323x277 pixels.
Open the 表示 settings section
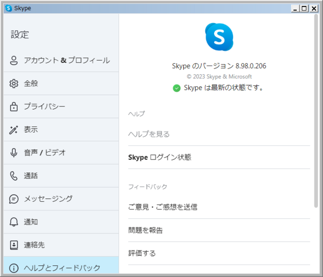(x=61, y=130)
